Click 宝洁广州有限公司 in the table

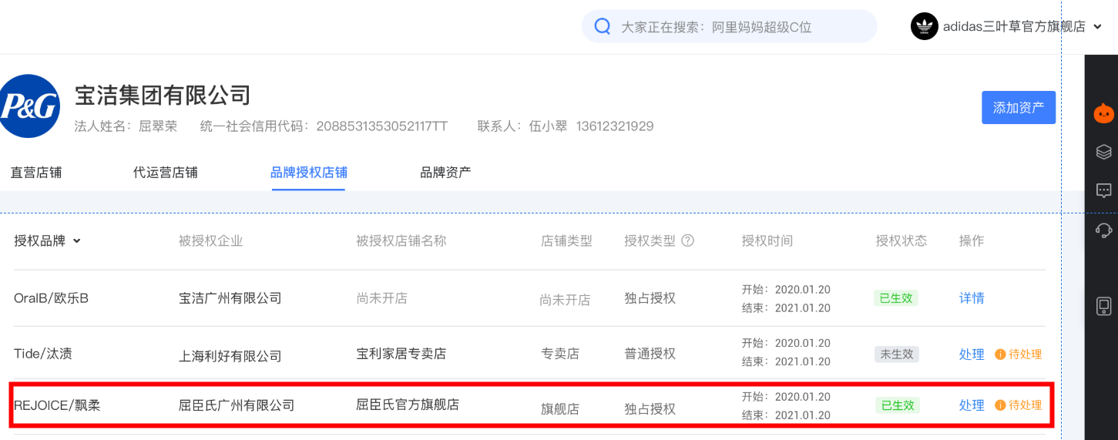tap(230, 298)
